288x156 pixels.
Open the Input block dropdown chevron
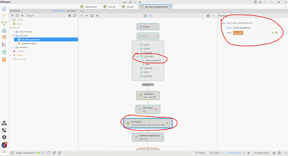pos(157,36)
